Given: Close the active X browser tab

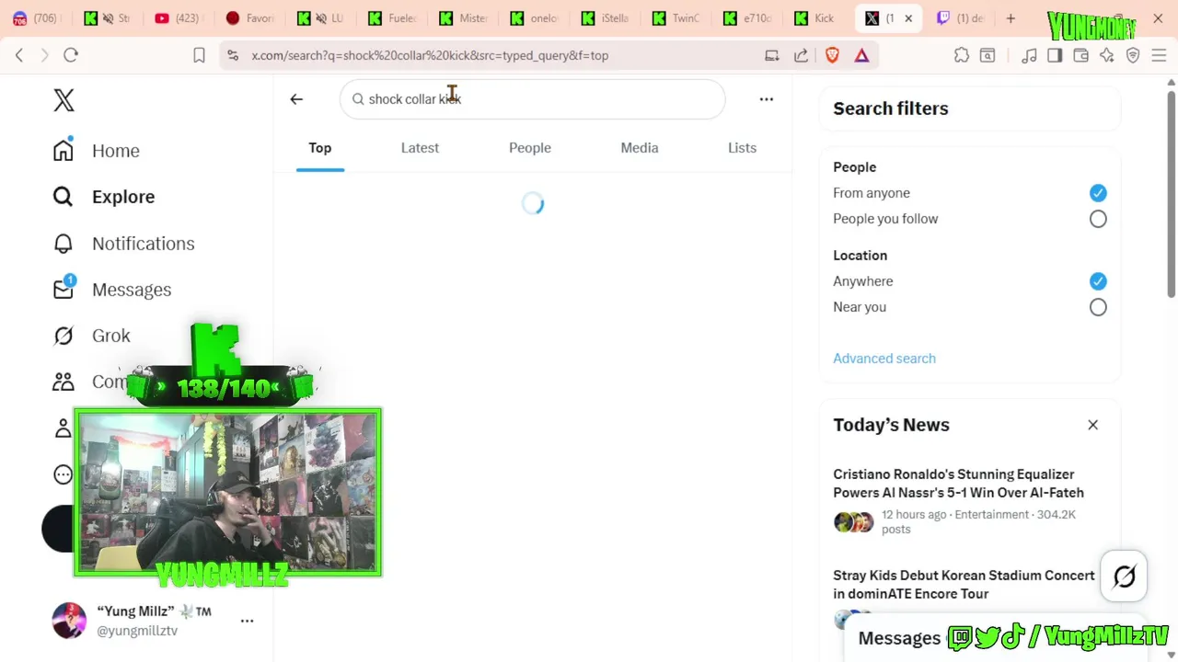Looking at the screenshot, I should [908, 18].
